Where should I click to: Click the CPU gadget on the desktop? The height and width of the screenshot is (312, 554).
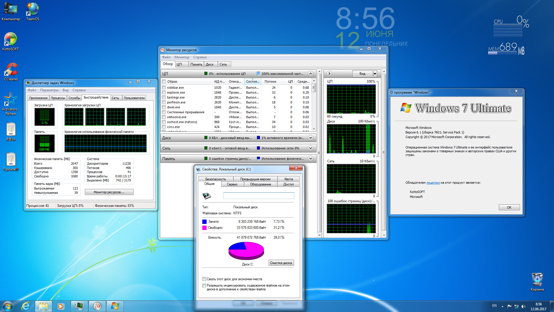[511, 26]
